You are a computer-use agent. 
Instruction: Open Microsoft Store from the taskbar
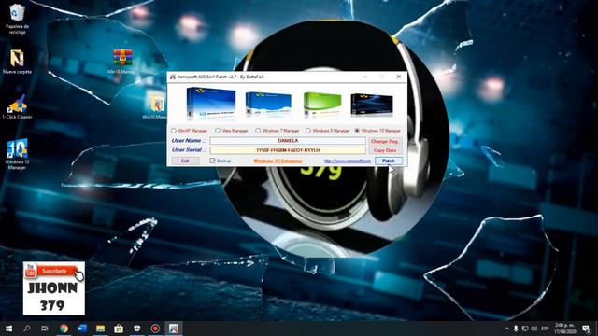(119, 329)
